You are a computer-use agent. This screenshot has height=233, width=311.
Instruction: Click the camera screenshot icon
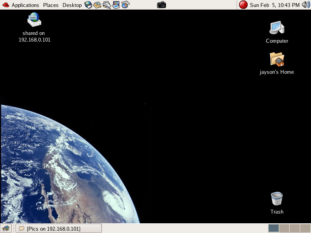pos(161,5)
